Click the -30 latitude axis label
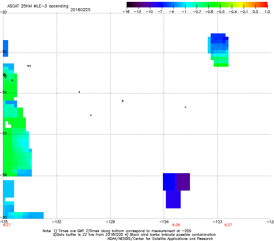 [3, 217]
